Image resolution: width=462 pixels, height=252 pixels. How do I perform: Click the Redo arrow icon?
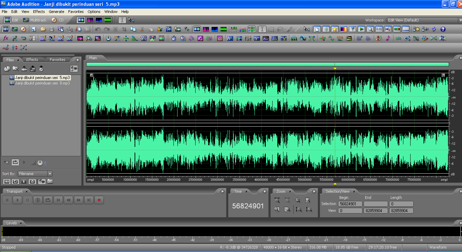click(107, 29)
